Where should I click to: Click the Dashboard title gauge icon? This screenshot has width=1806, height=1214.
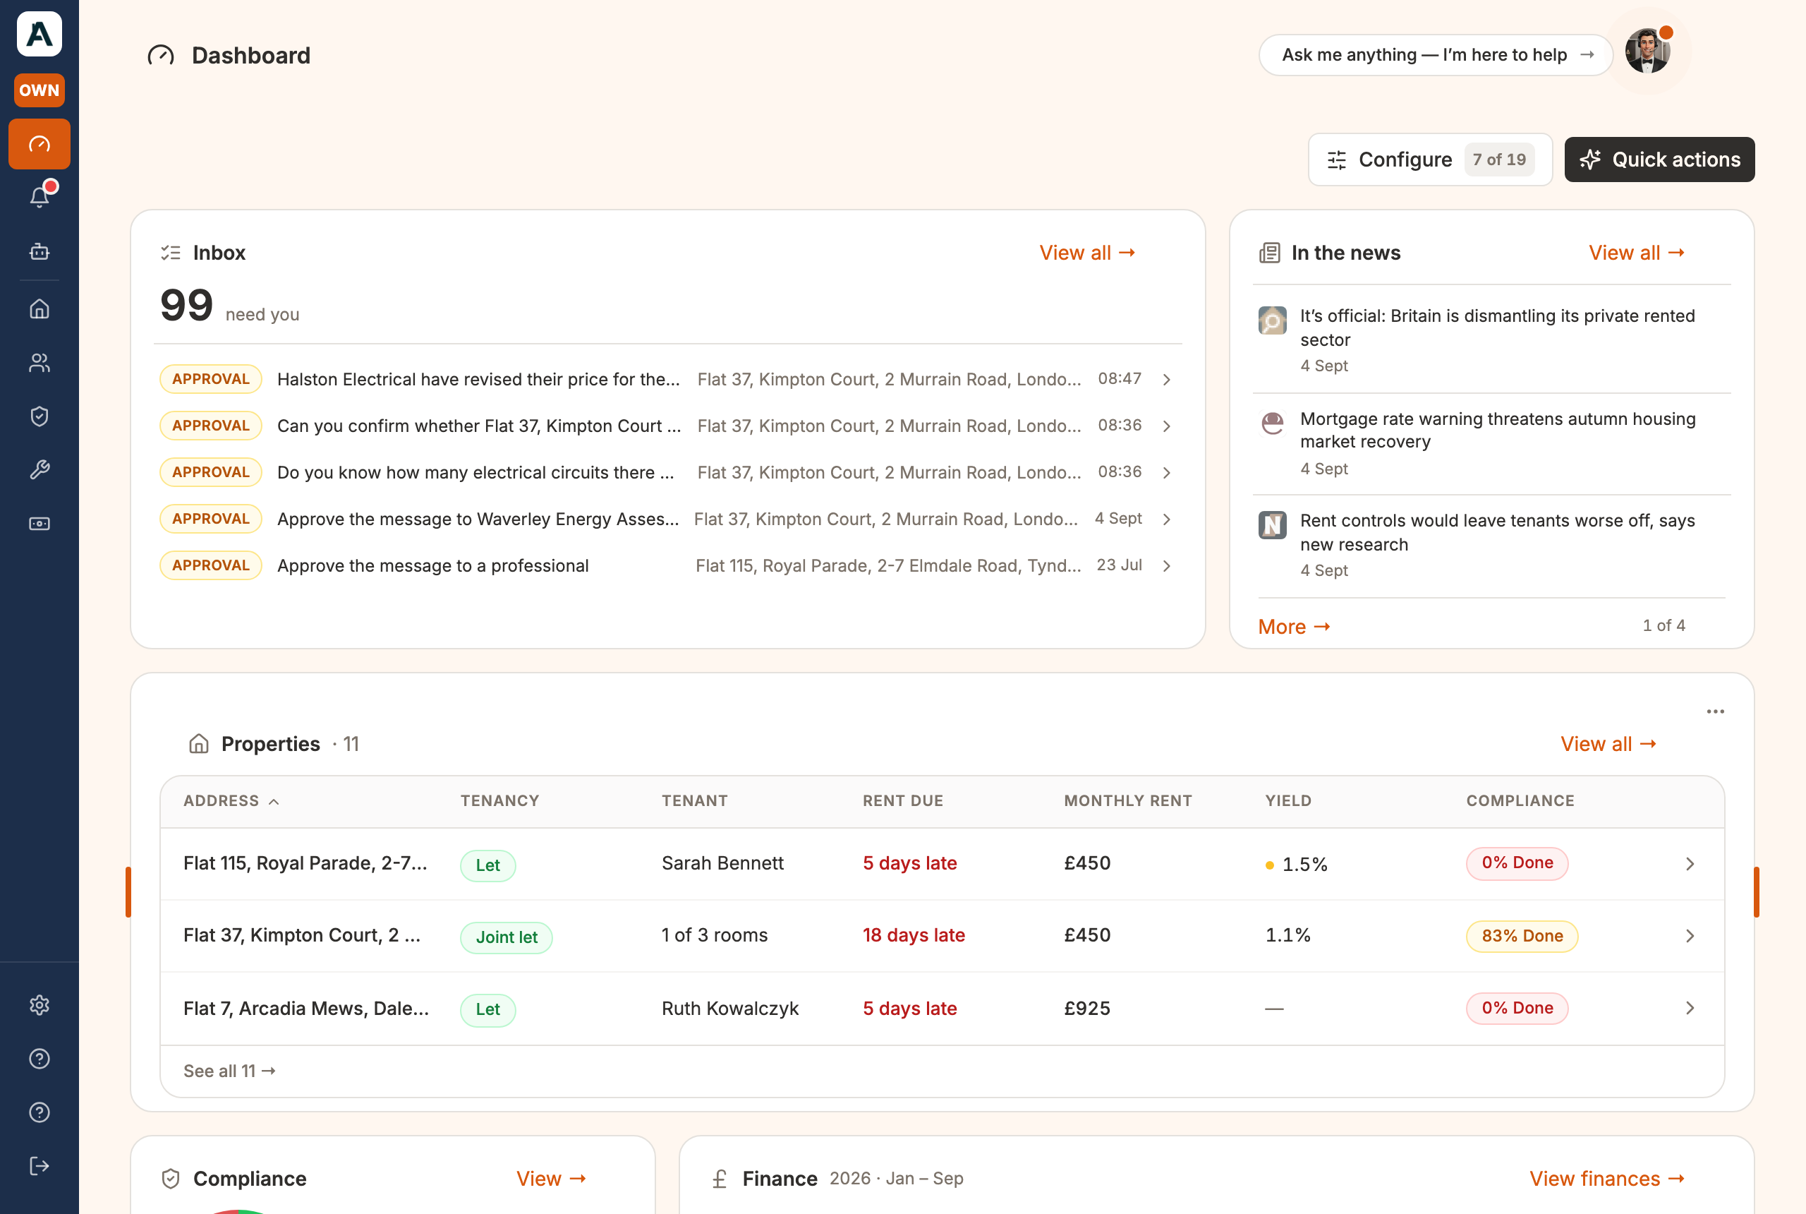(x=161, y=56)
